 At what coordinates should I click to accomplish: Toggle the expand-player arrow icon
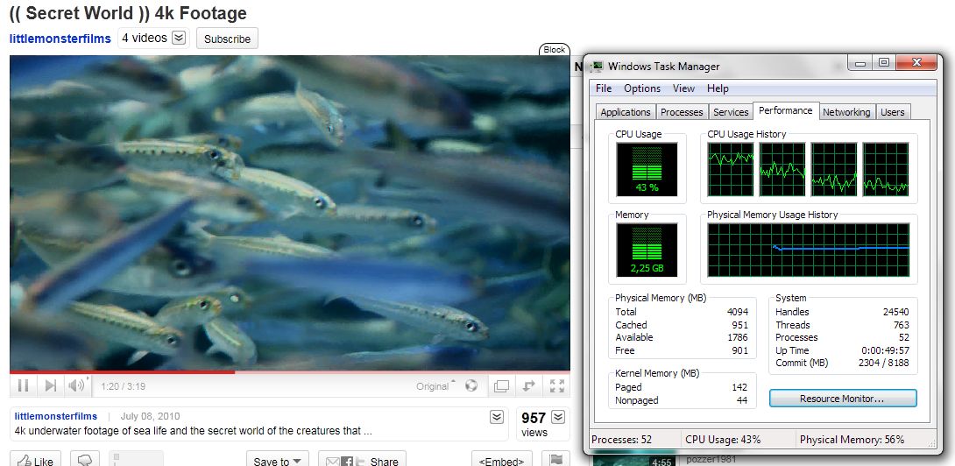(529, 385)
